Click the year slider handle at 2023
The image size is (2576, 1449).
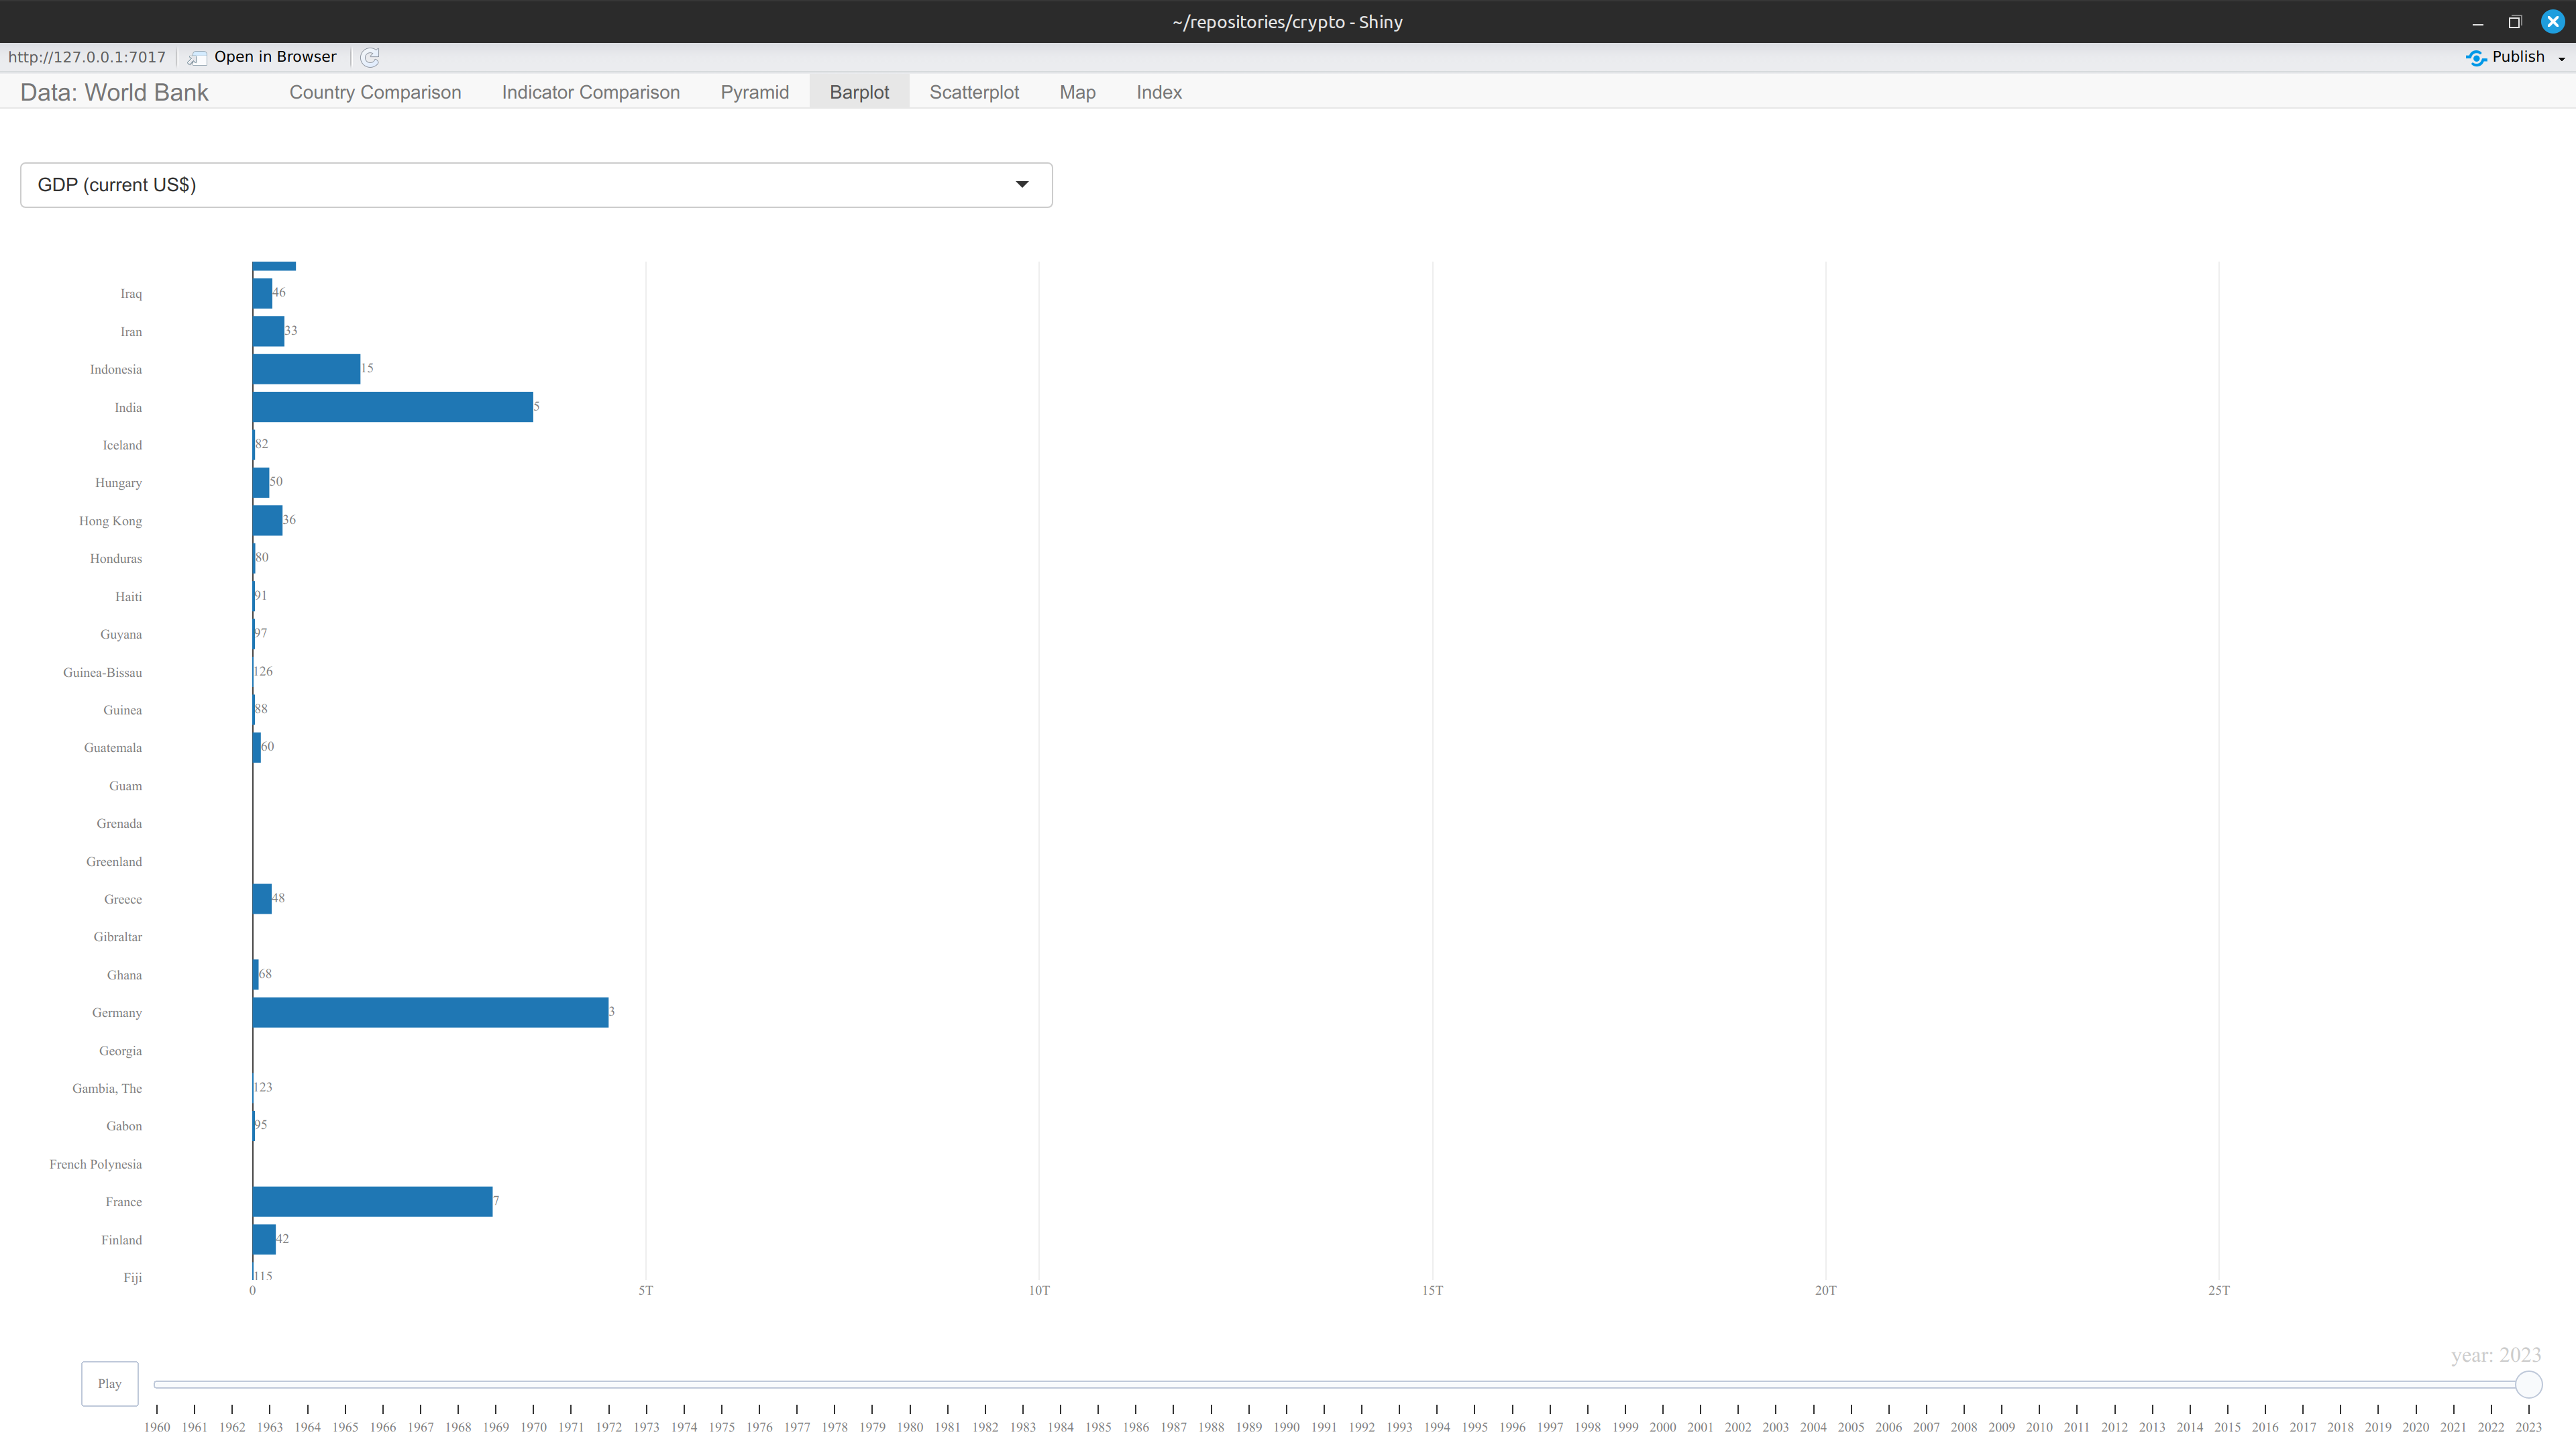(x=2528, y=1384)
